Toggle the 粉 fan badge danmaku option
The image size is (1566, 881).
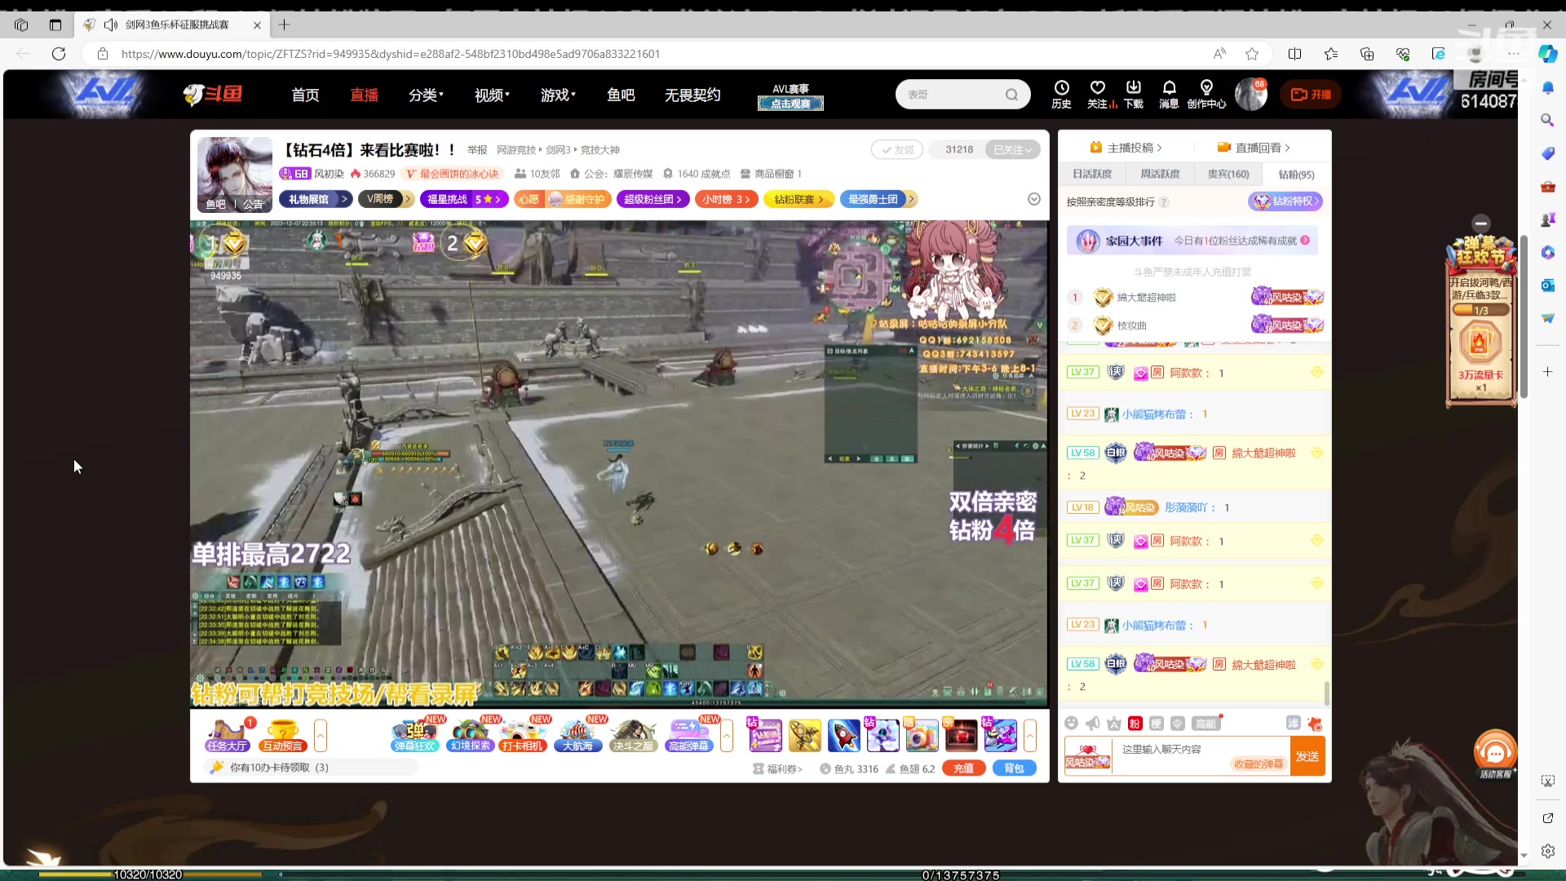click(1135, 724)
